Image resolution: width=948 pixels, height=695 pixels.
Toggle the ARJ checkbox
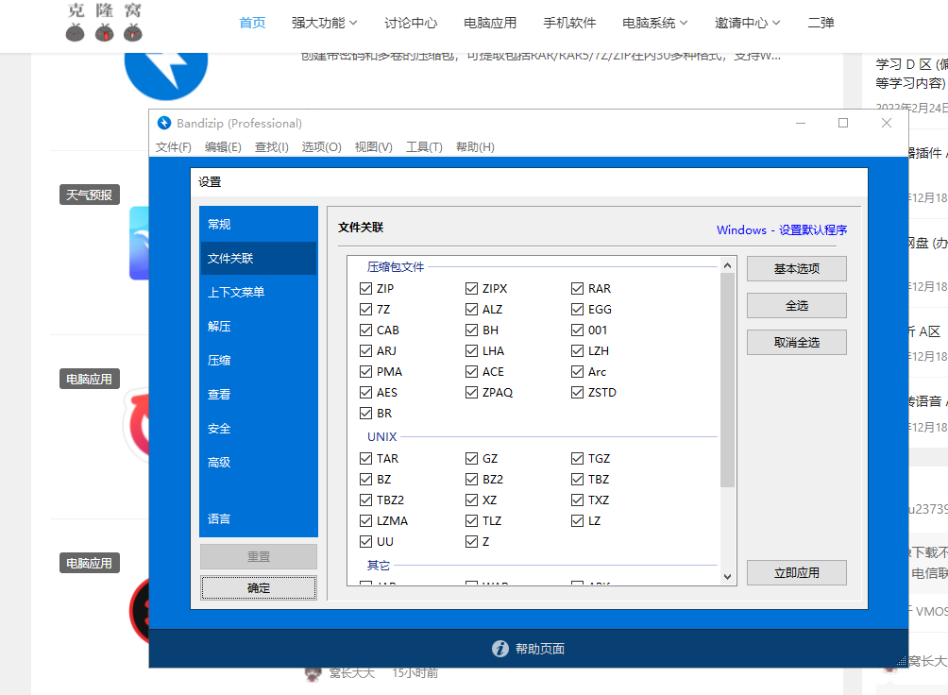365,351
